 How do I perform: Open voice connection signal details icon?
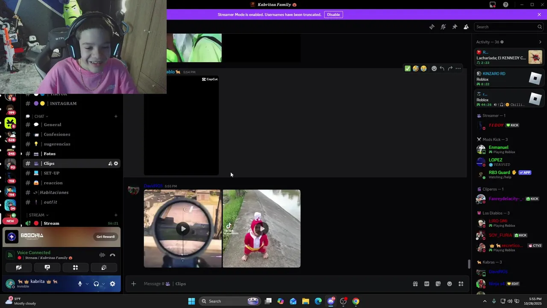click(x=10, y=255)
